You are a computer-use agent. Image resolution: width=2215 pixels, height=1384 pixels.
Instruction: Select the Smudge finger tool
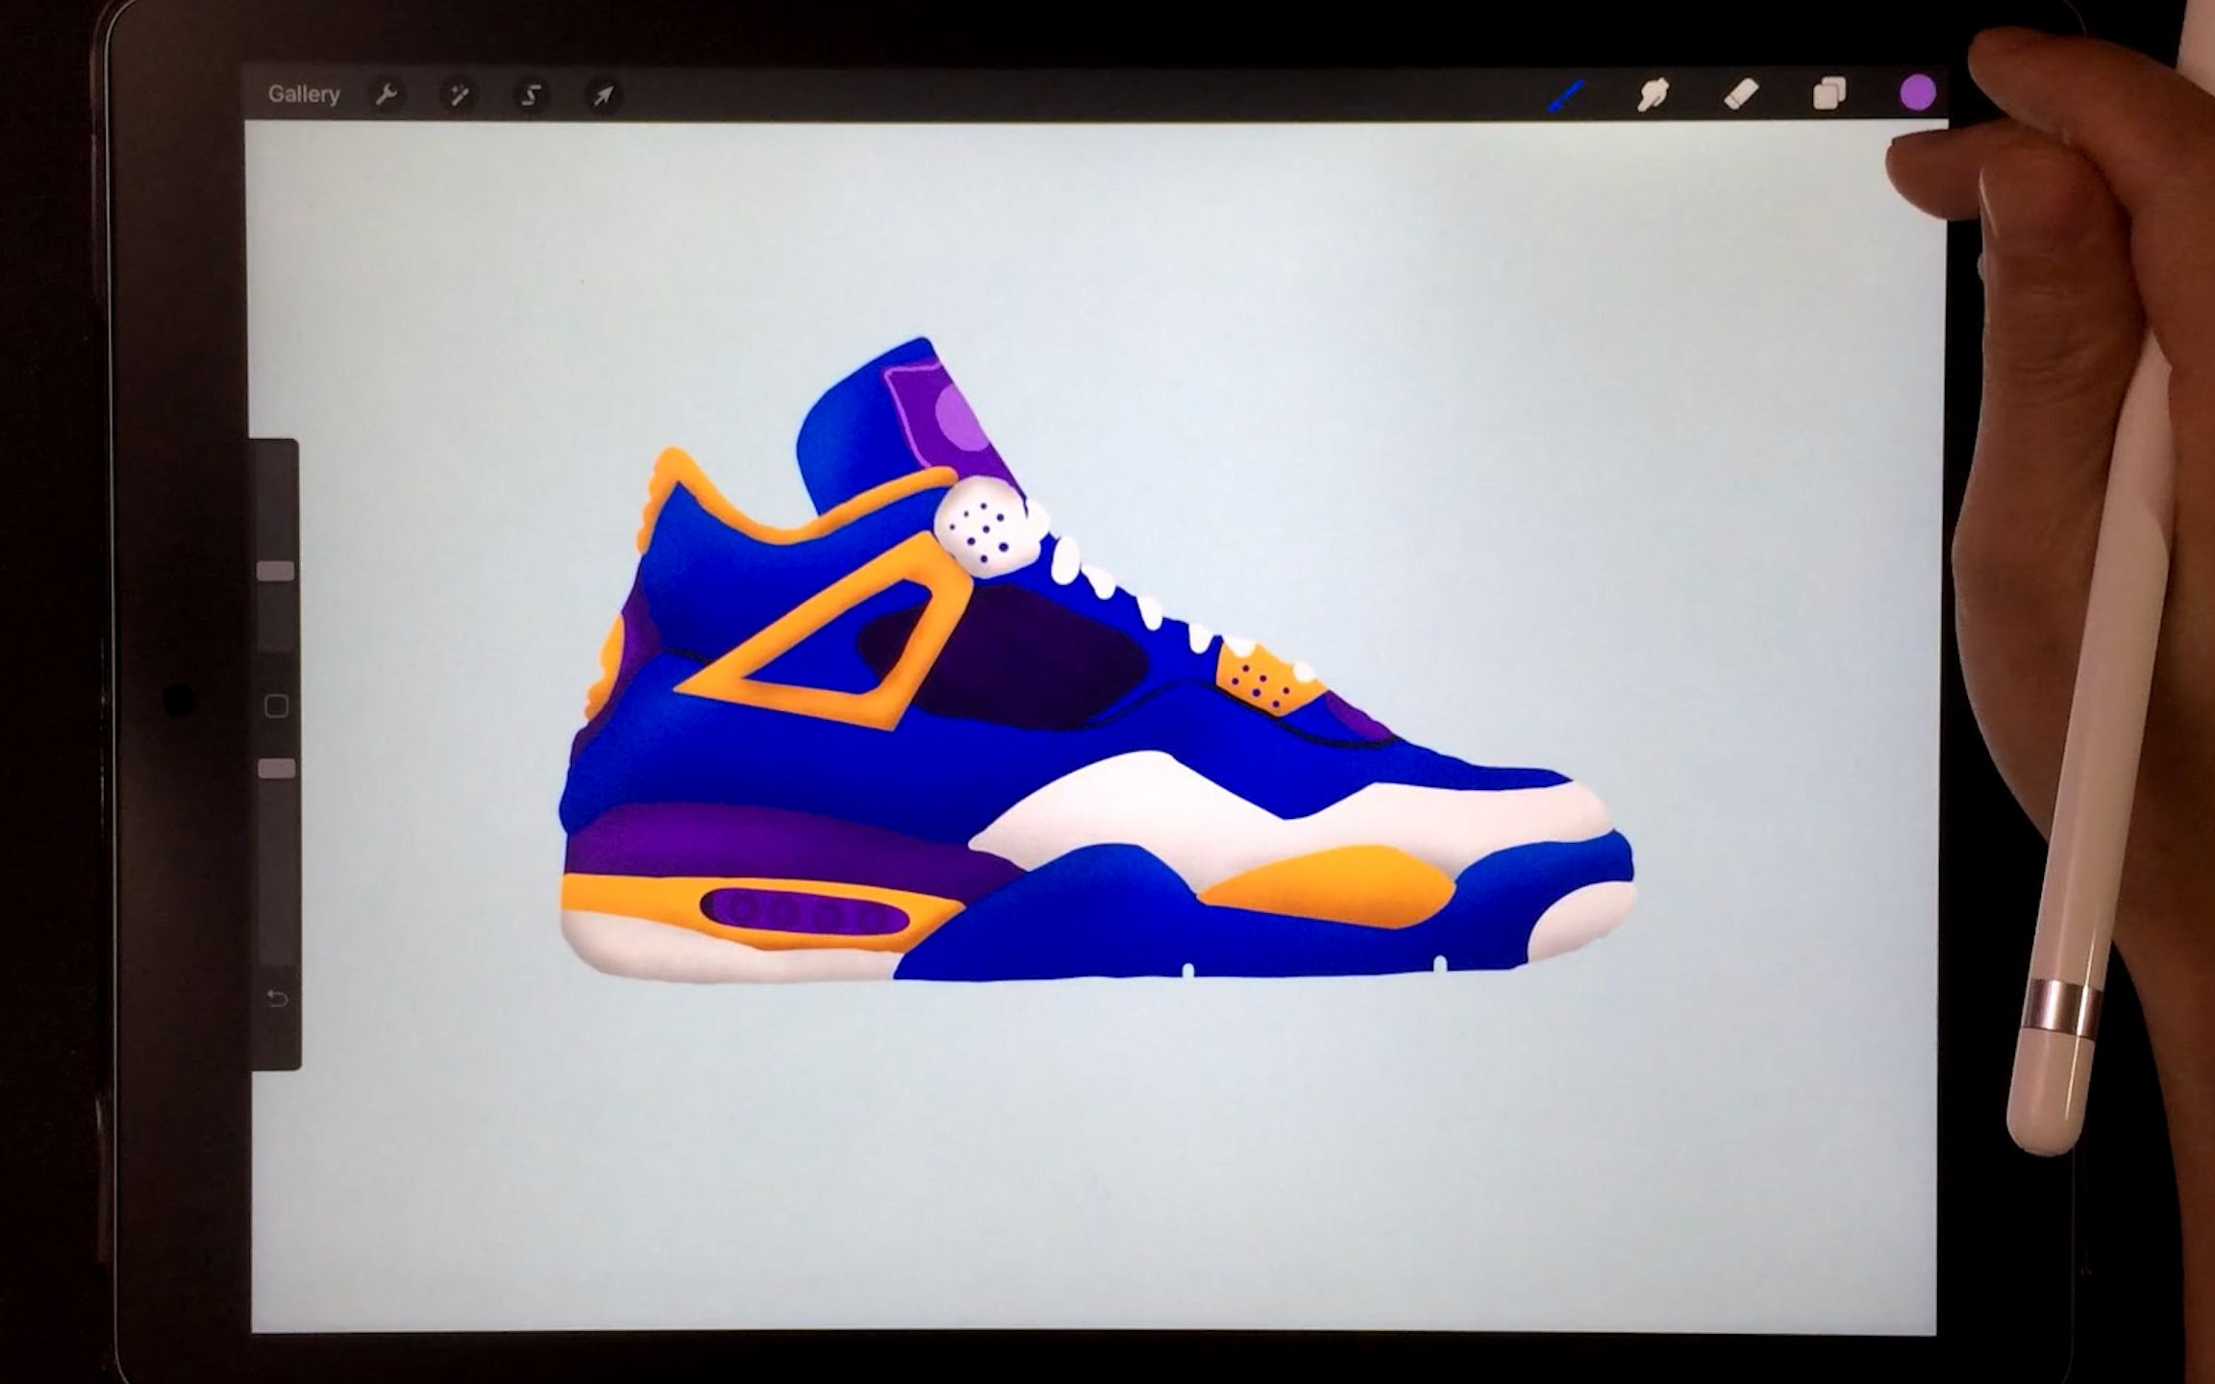(x=1653, y=94)
